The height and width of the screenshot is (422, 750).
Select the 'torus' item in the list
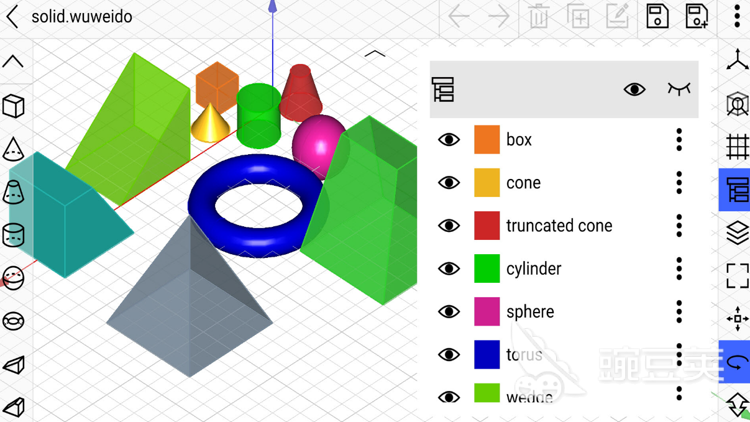click(x=524, y=354)
